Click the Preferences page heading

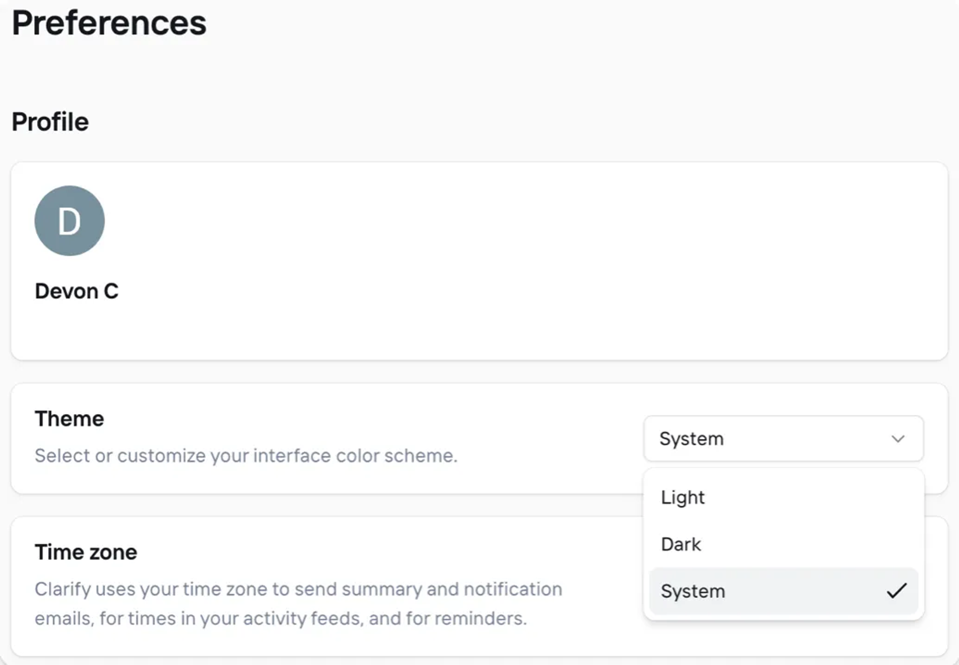[x=109, y=23]
